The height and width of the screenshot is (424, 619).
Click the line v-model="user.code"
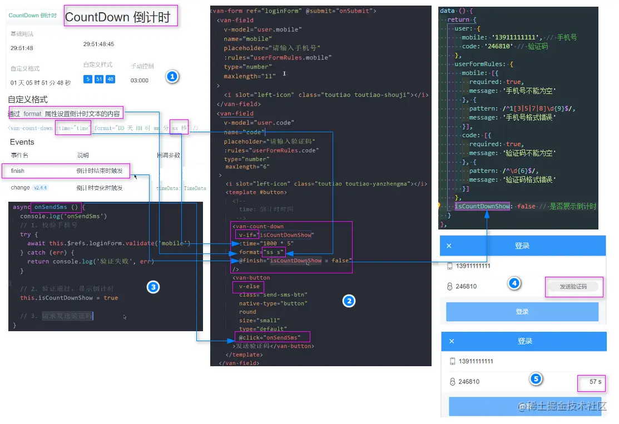point(259,123)
